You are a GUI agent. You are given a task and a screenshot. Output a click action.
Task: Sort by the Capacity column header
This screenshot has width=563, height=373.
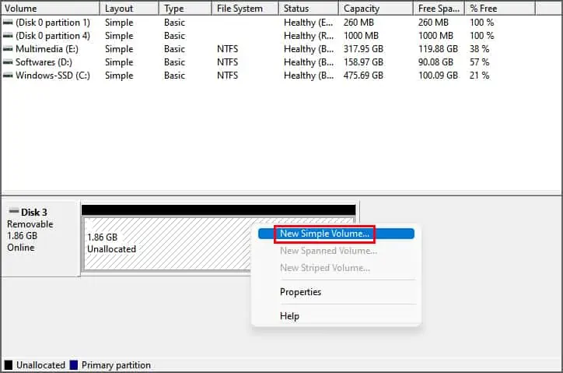[x=376, y=9]
